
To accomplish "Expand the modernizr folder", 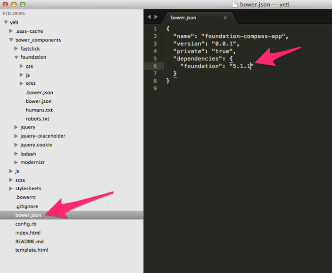I will click(16, 162).
